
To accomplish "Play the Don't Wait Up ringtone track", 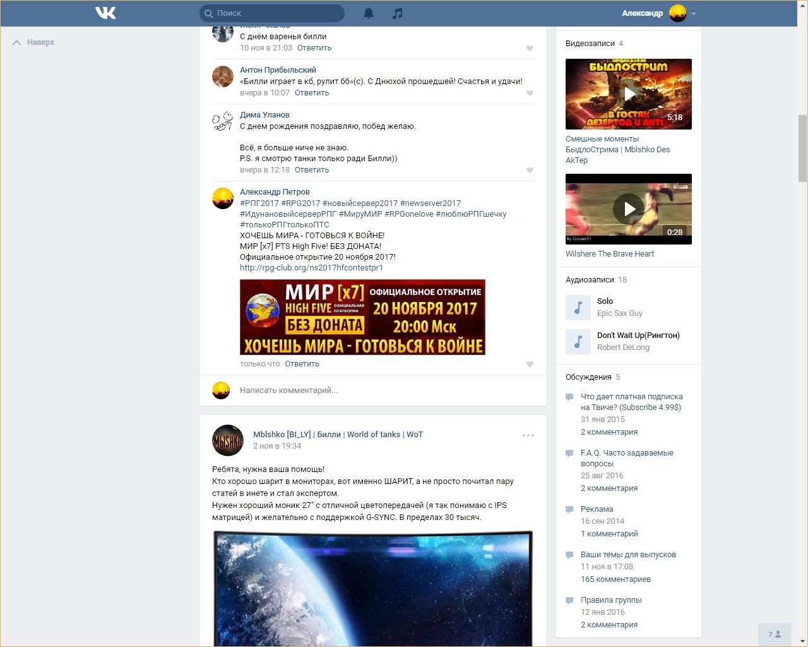I will click(578, 342).
